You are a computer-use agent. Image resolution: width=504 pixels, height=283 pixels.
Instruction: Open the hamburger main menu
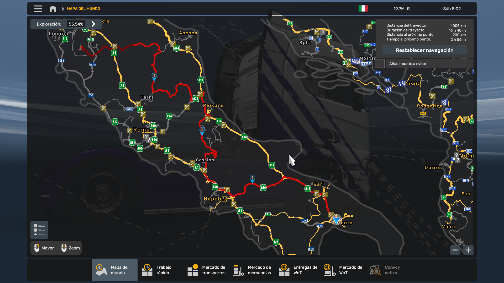tap(38, 9)
